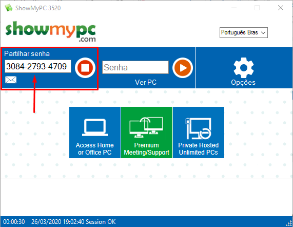Stop sharing with the red stop button
The height and width of the screenshot is (227, 293).
[x=85, y=68]
